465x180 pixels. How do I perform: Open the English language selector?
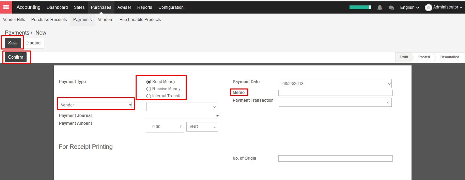click(409, 7)
